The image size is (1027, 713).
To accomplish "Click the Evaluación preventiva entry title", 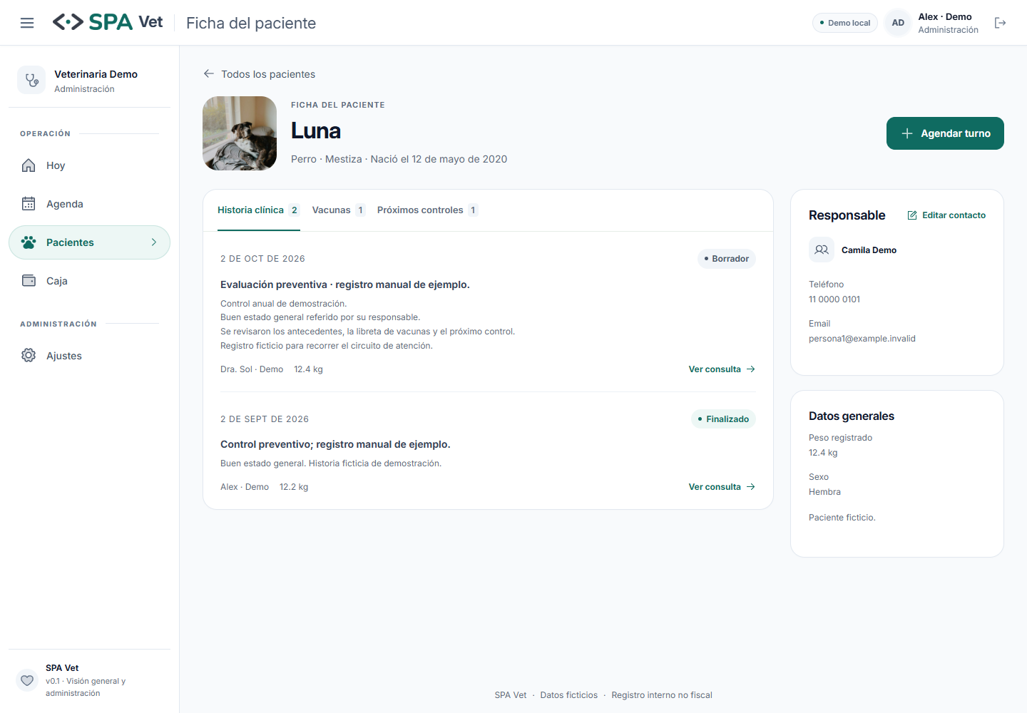I will click(x=345, y=284).
